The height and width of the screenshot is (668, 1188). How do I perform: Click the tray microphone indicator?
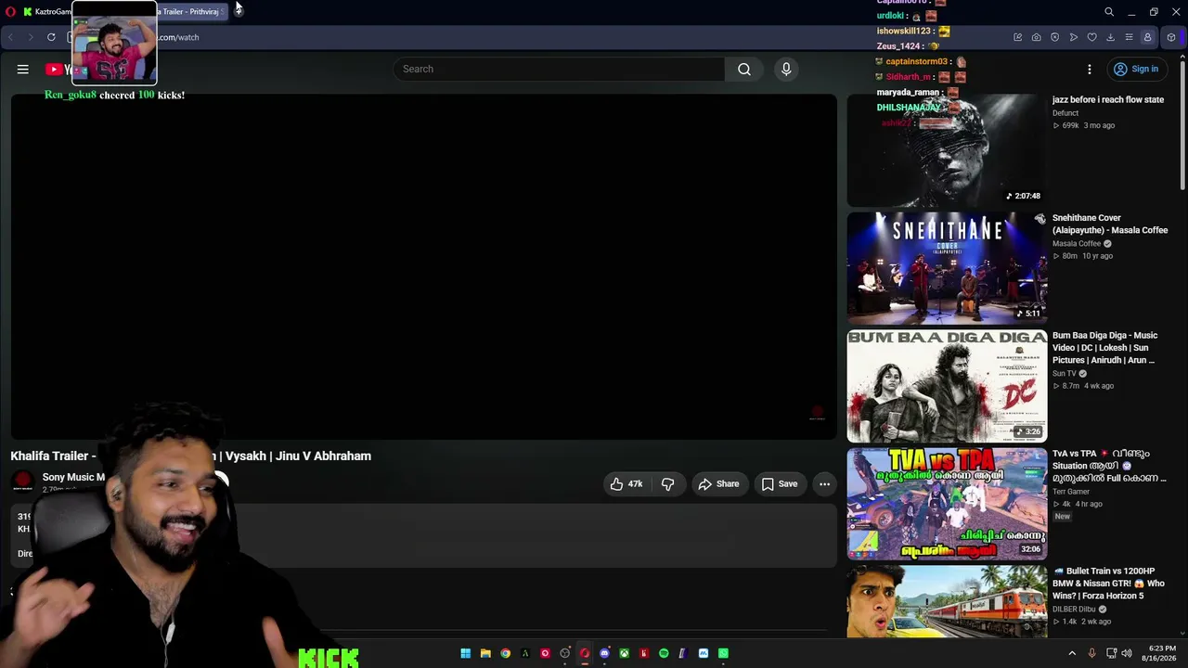(1091, 653)
